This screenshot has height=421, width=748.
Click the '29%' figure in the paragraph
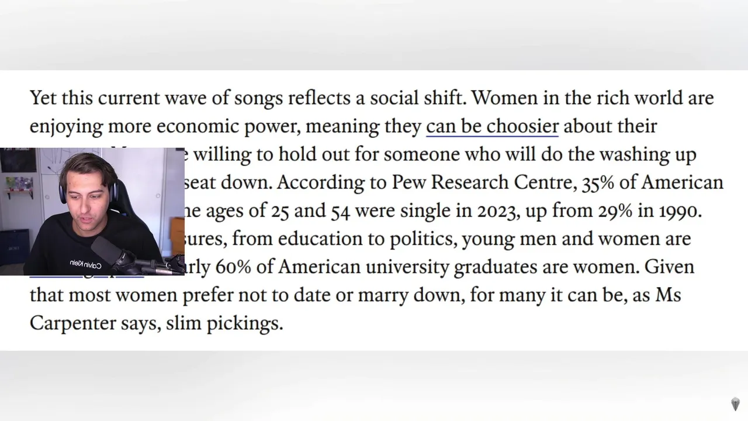(615, 210)
